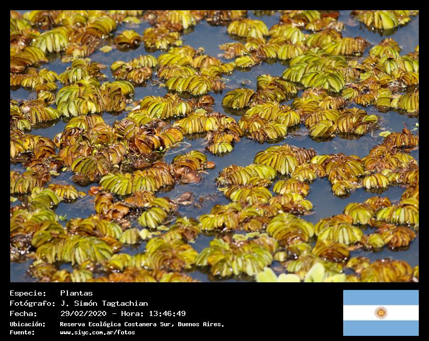429x341 pixels.
Task: Click the time value 13:46:49
Action: click(x=165, y=313)
